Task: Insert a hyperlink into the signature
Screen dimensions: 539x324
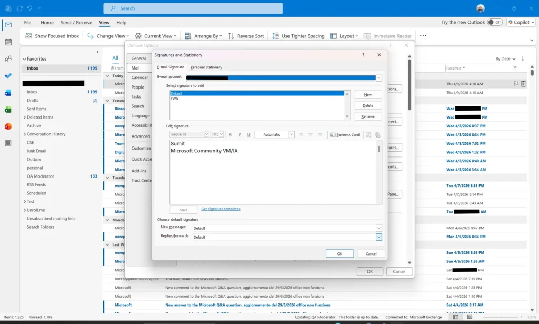Action: point(378,135)
